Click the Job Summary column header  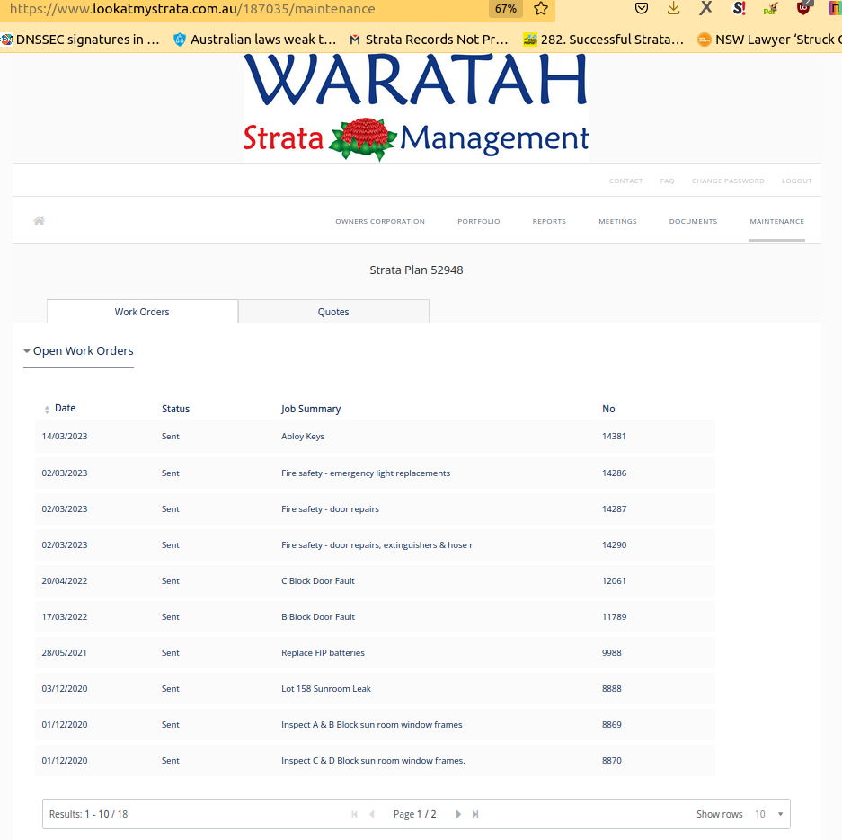tap(311, 409)
